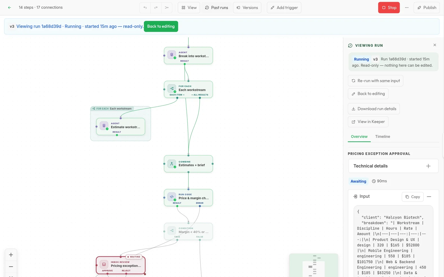The width and height of the screenshot is (444, 277).
Task: Click the canvas minimap thumbnail
Action: coord(314,265)
